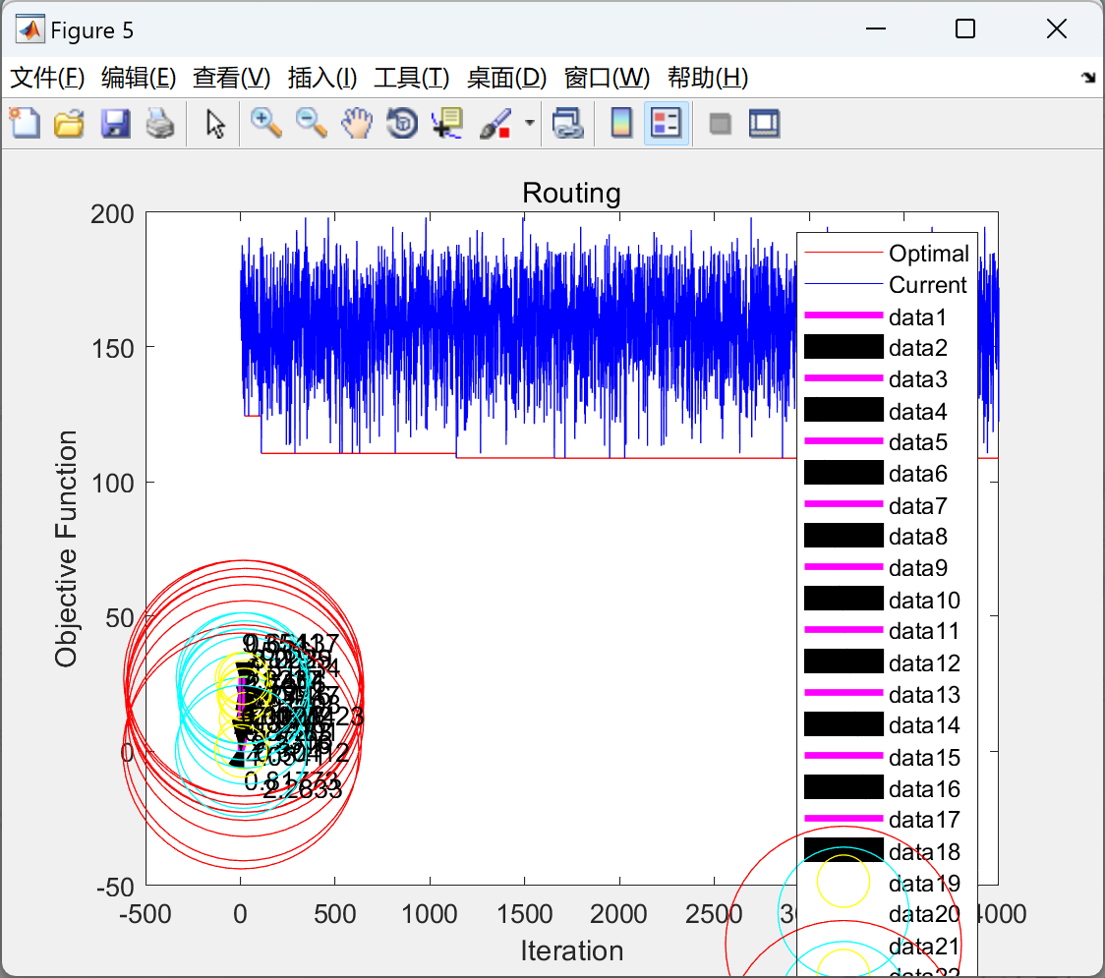Click data2 legend label

tap(917, 348)
